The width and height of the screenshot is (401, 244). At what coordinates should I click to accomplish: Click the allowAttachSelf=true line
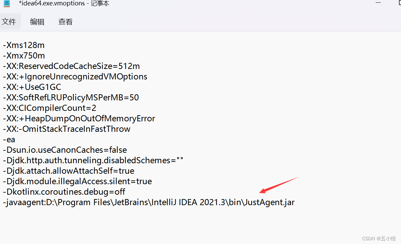coord(69,171)
